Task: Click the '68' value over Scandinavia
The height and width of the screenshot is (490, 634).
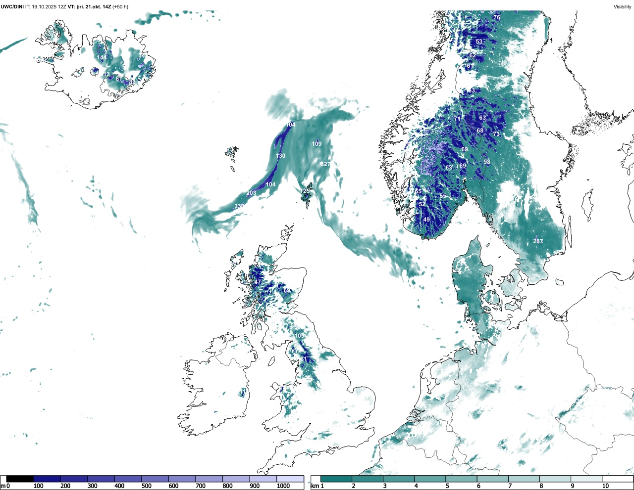Action: (x=480, y=131)
